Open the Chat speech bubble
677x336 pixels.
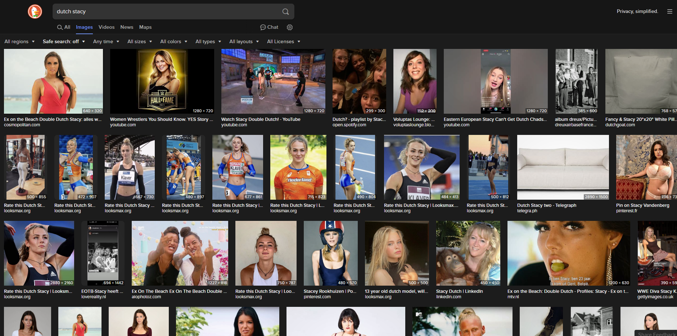point(269,27)
